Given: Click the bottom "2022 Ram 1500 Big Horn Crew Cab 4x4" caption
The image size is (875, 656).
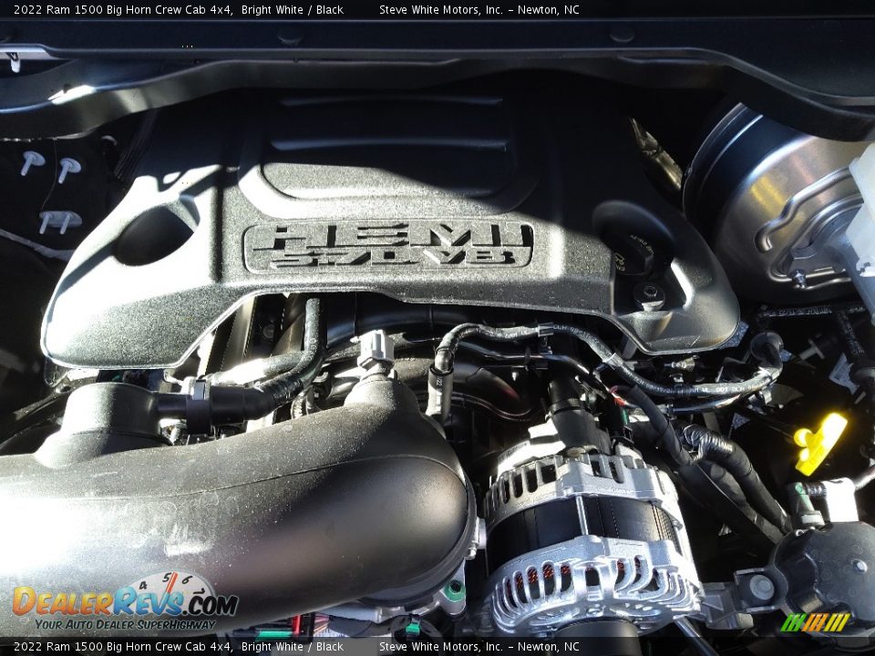Looking at the screenshot, I should [x=123, y=647].
